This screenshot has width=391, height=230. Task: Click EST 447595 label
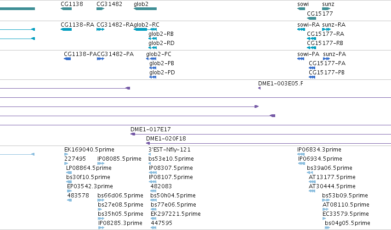162,223
